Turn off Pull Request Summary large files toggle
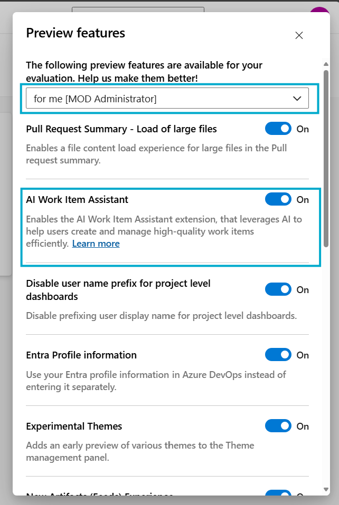339x505 pixels. click(278, 129)
